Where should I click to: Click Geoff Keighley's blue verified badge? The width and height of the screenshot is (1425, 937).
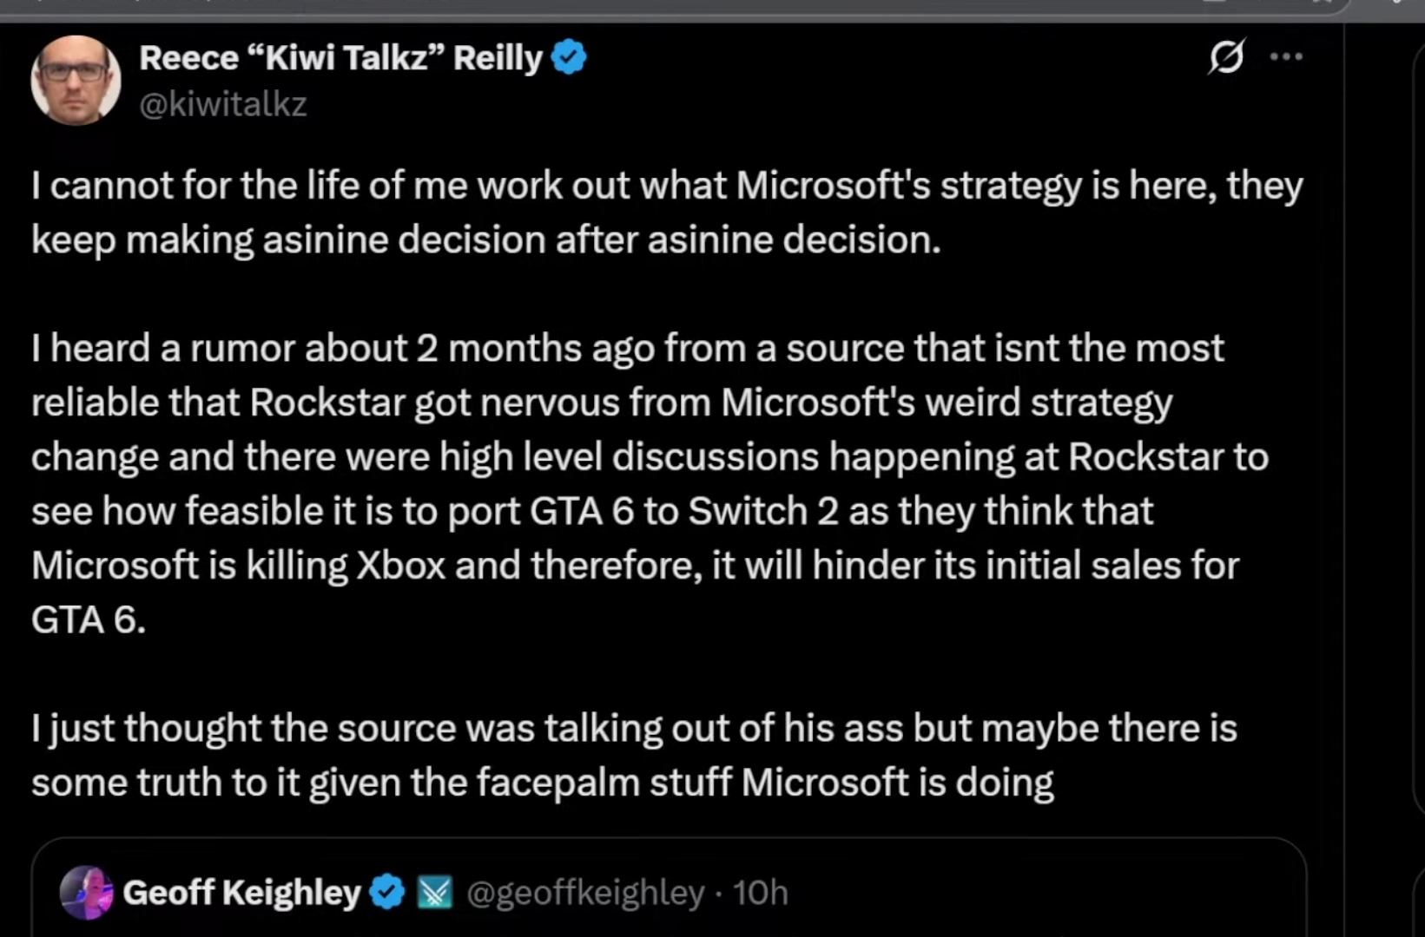pos(386,892)
